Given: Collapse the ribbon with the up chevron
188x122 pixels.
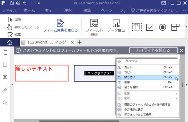Looking at the screenshot, I should pos(185,11).
